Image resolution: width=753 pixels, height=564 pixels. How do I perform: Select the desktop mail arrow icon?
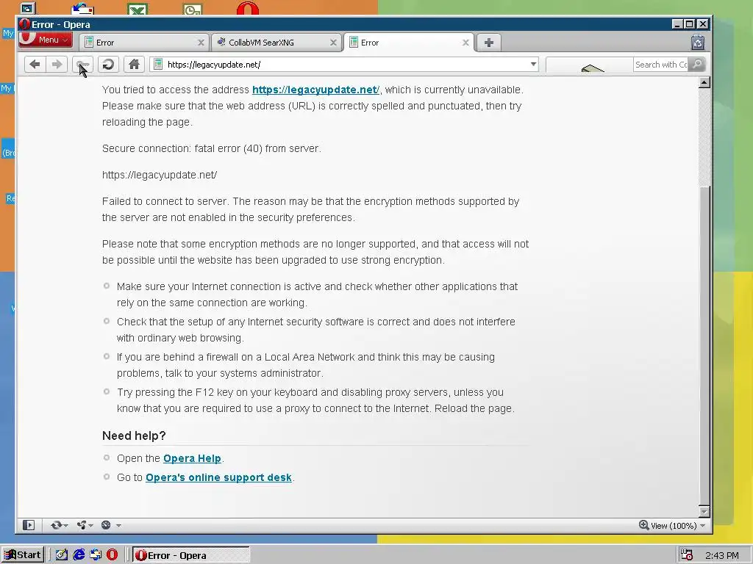tap(82, 9)
